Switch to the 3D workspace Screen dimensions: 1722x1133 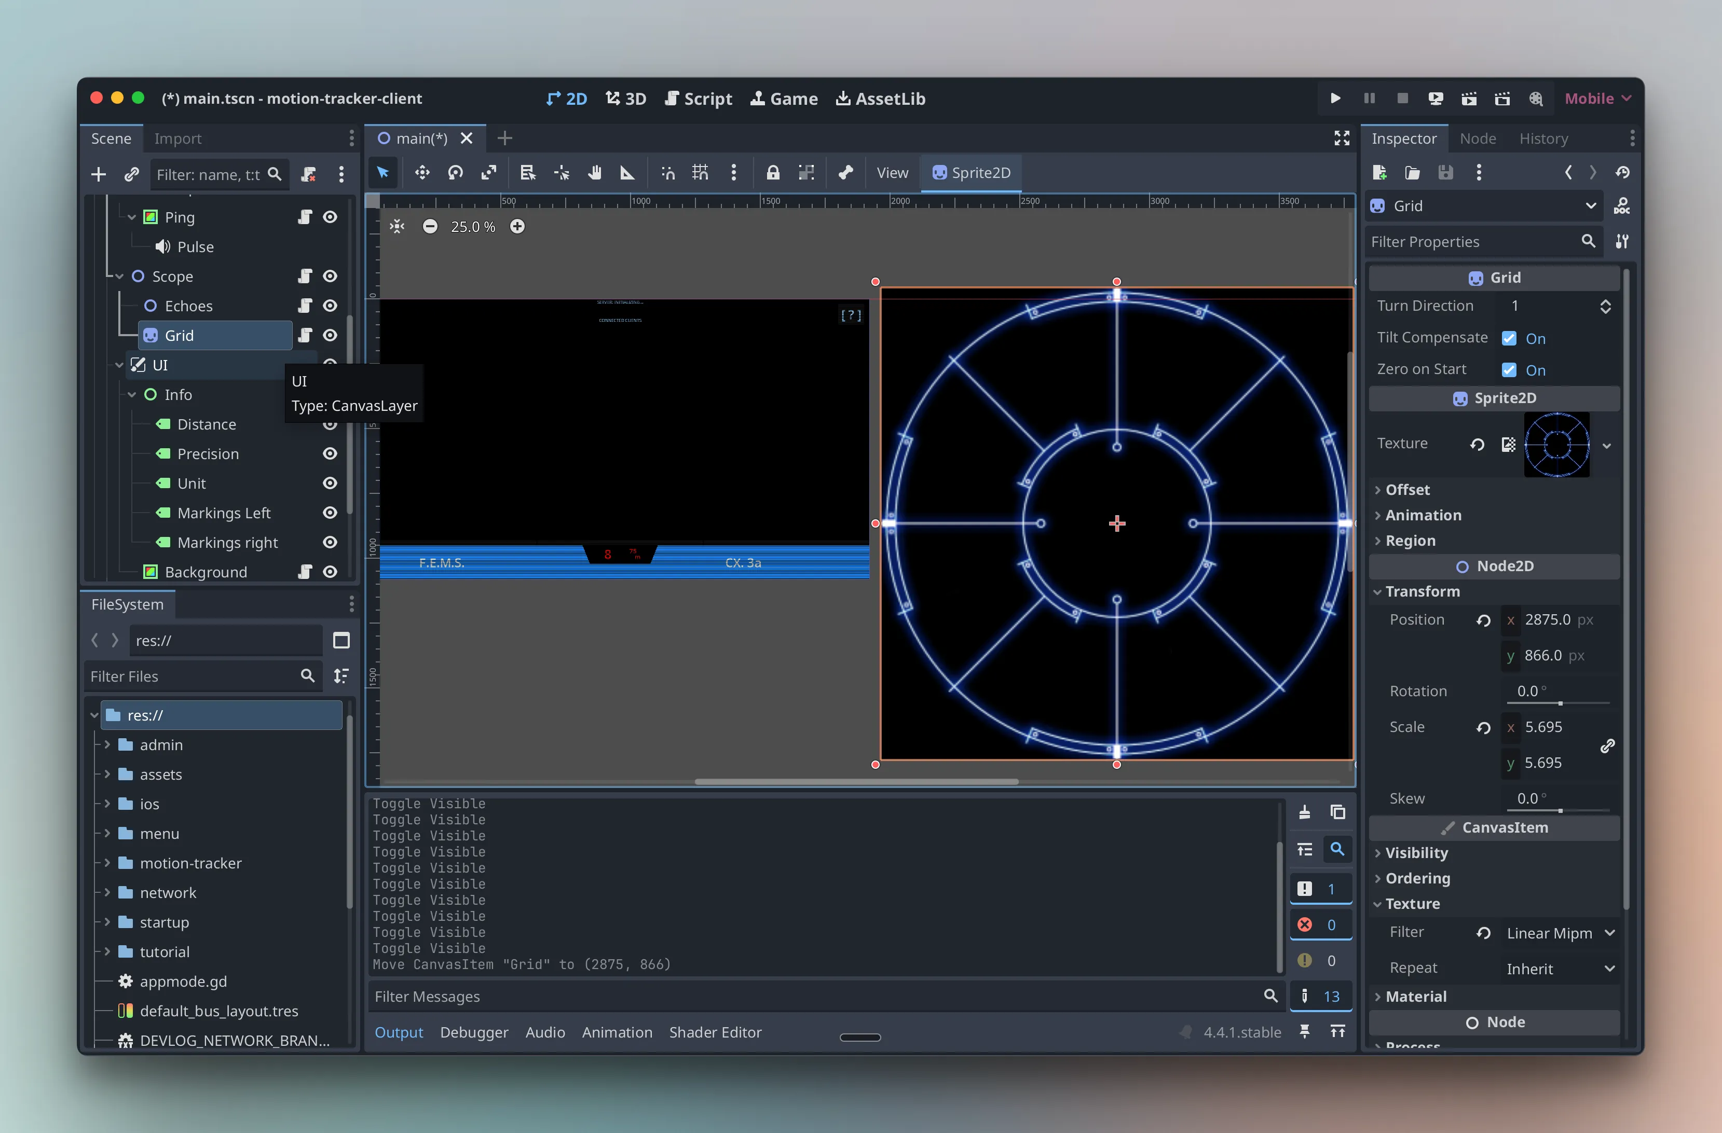[625, 99]
